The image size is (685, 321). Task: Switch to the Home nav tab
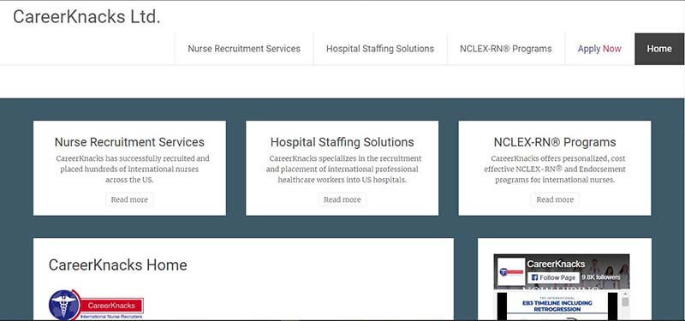pyautogui.click(x=659, y=49)
